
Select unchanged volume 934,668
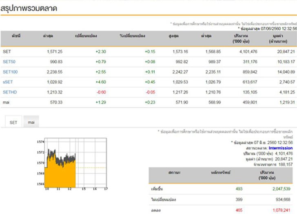283,199
